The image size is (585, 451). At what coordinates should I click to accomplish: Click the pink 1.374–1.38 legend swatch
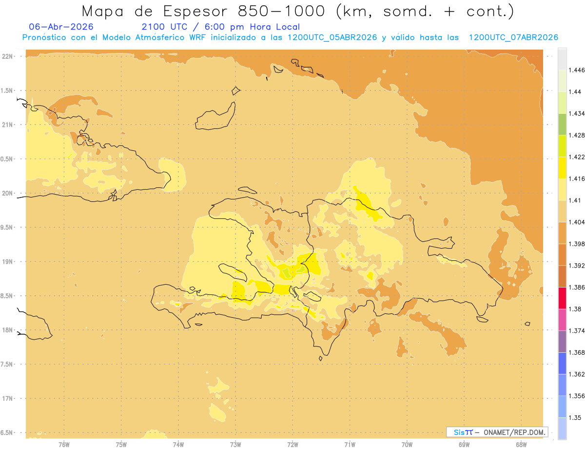coord(562,320)
